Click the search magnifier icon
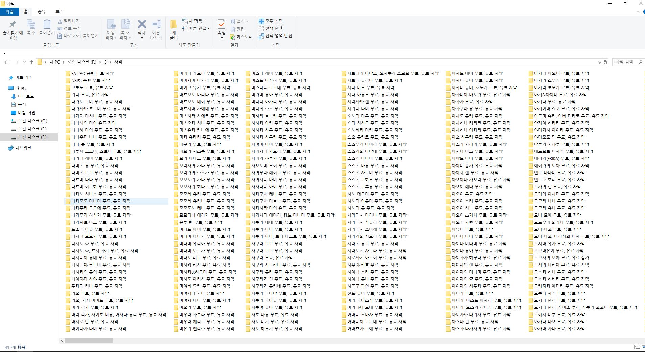 pos(640,62)
